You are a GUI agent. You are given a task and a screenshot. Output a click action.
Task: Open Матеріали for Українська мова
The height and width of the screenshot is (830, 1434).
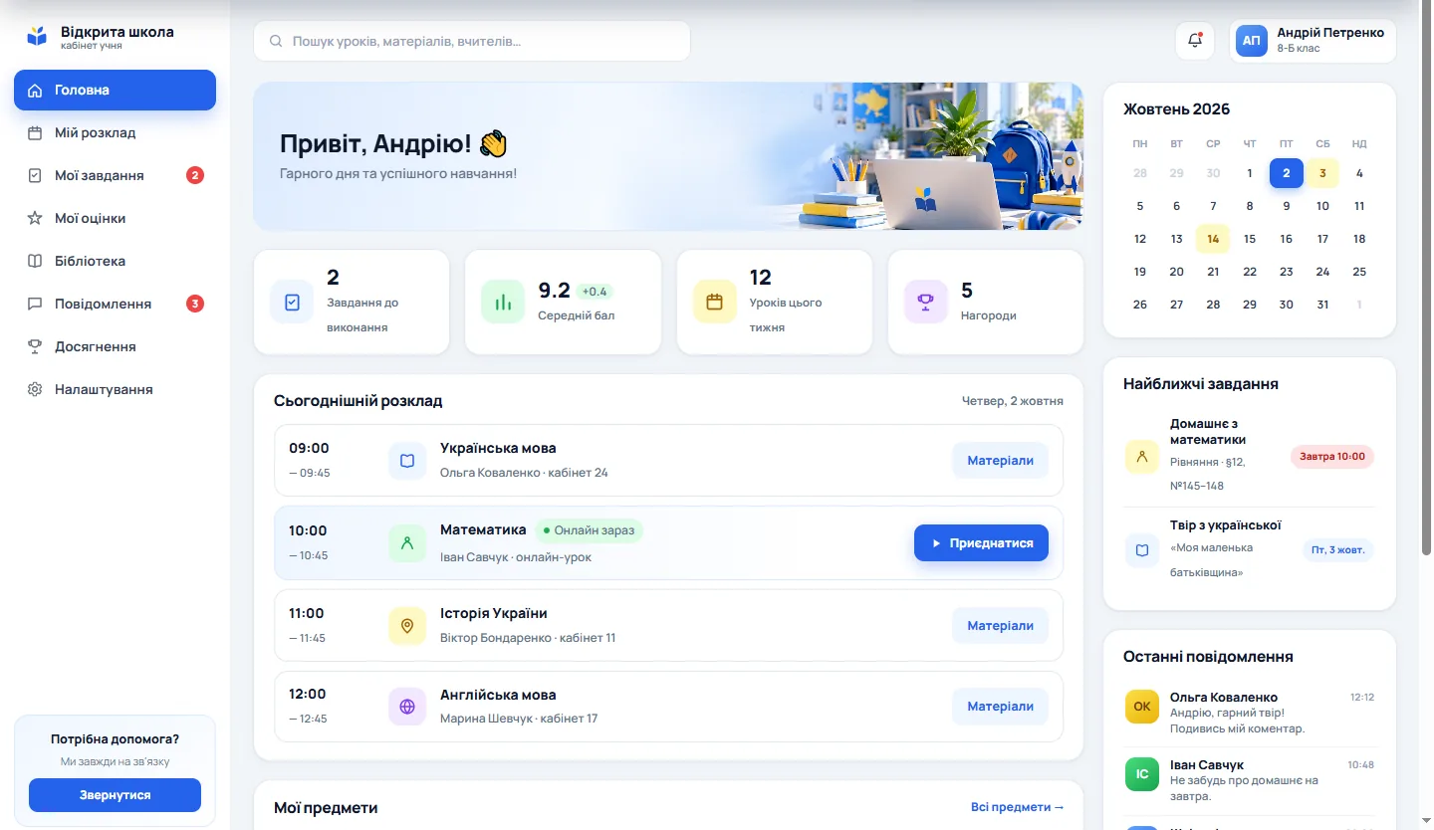[1000, 461]
